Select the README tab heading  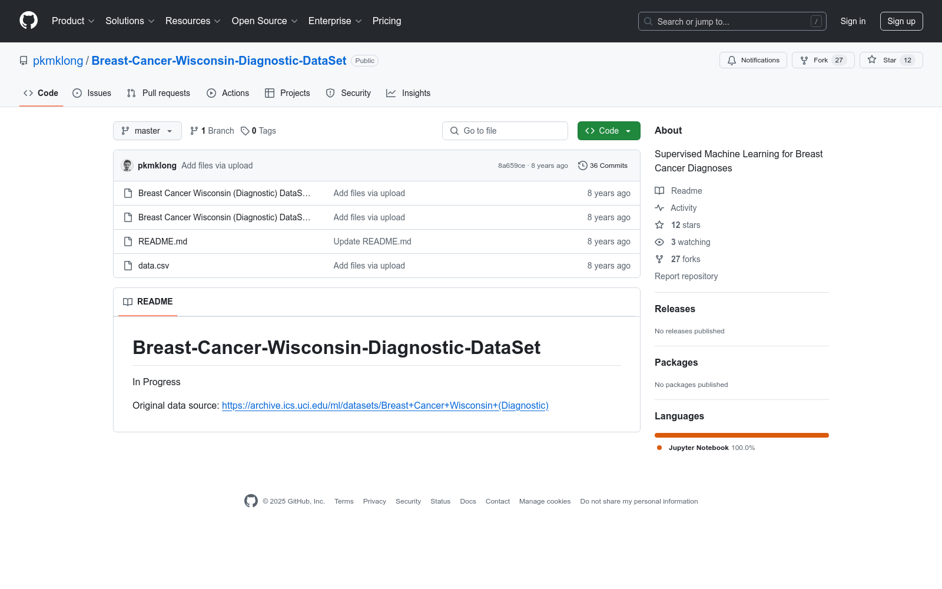[x=148, y=302]
